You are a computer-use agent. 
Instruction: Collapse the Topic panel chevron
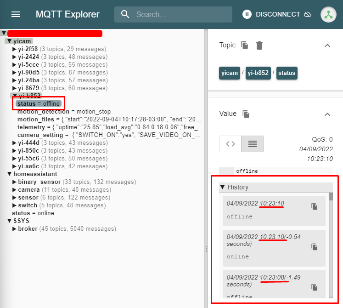point(327,46)
